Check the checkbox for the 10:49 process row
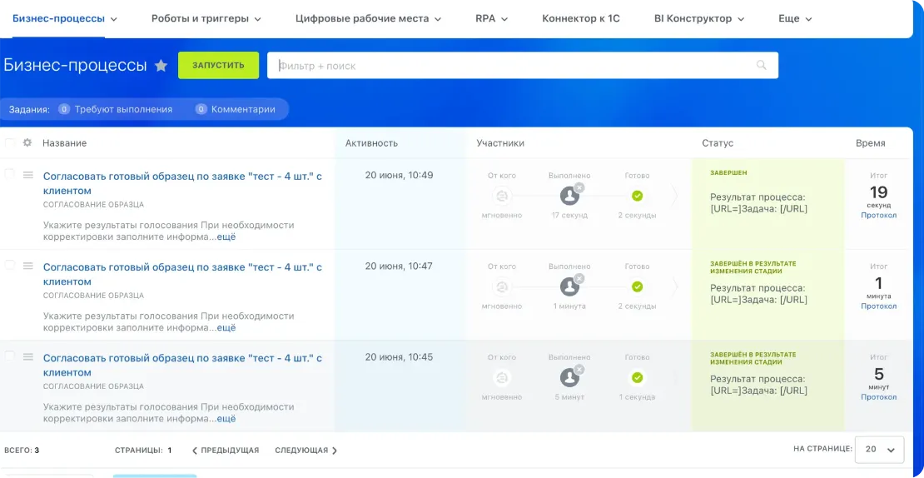The width and height of the screenshot is (924, 478). point(10,174)
